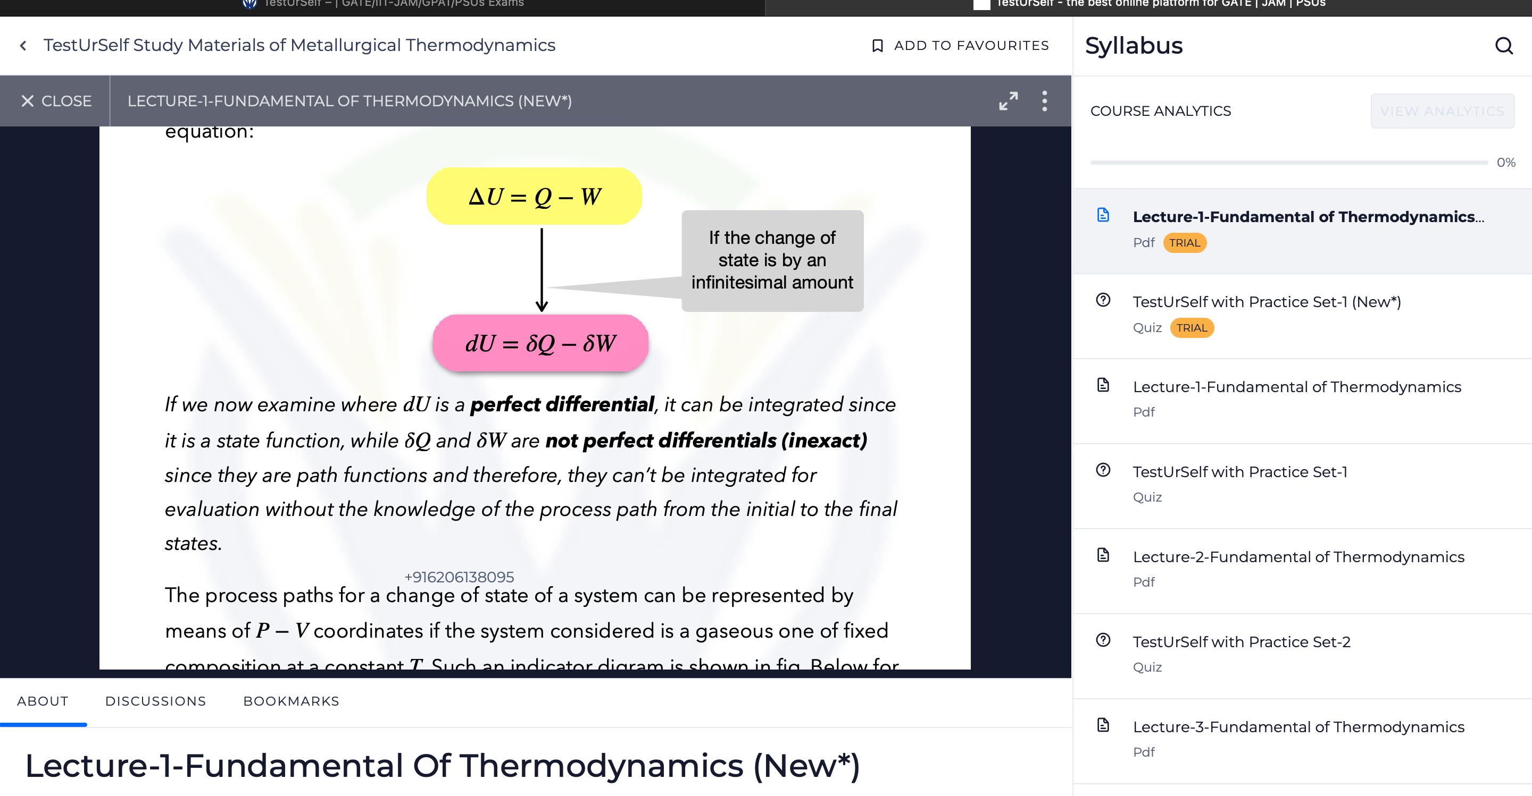Viewport: 1532px width, 796px height.
Task: Open the three-dot viewer options menu
Action: 1044,101
